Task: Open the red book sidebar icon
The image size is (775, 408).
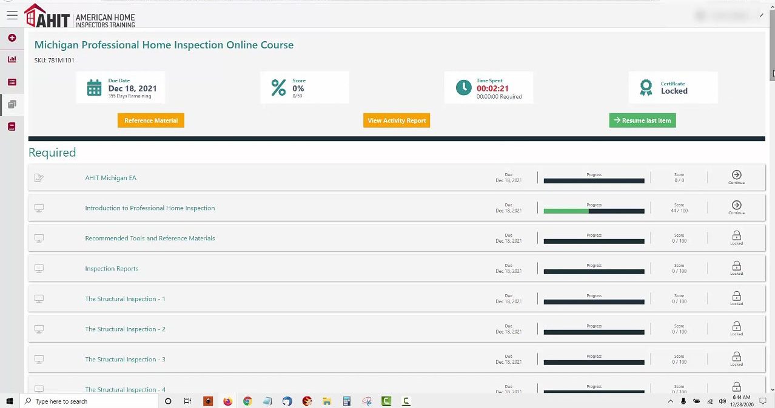Action: (12, 127)
